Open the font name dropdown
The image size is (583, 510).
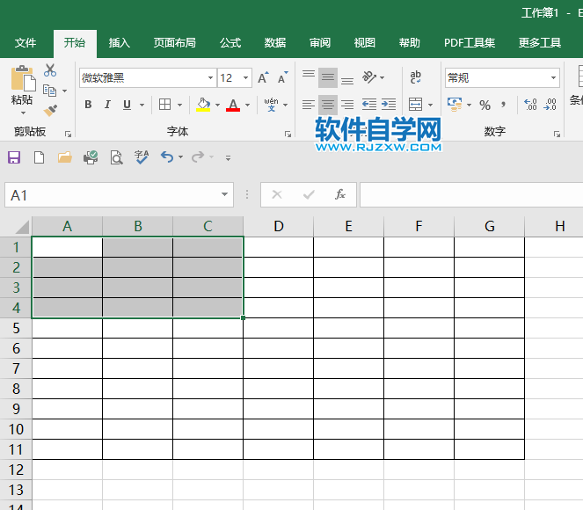210,77
